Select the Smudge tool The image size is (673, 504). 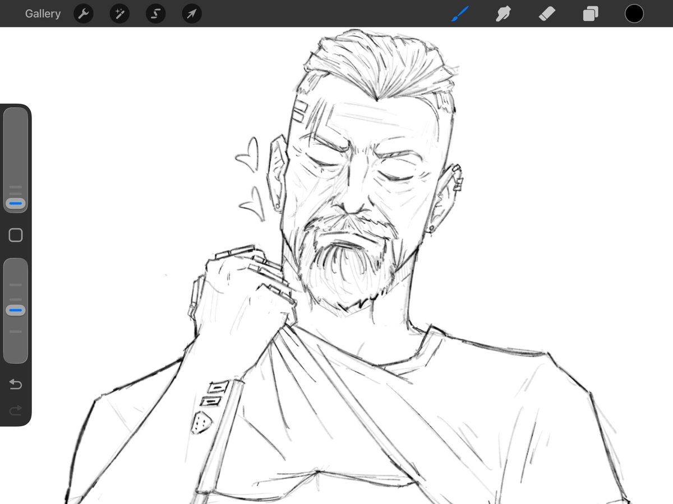click(x=503, y=13)
